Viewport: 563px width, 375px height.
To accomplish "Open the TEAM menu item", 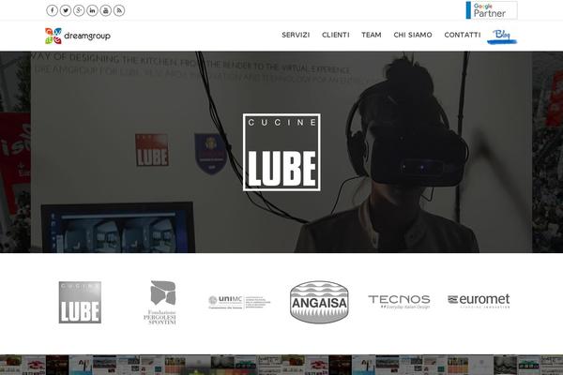I will tap(372, 35).
